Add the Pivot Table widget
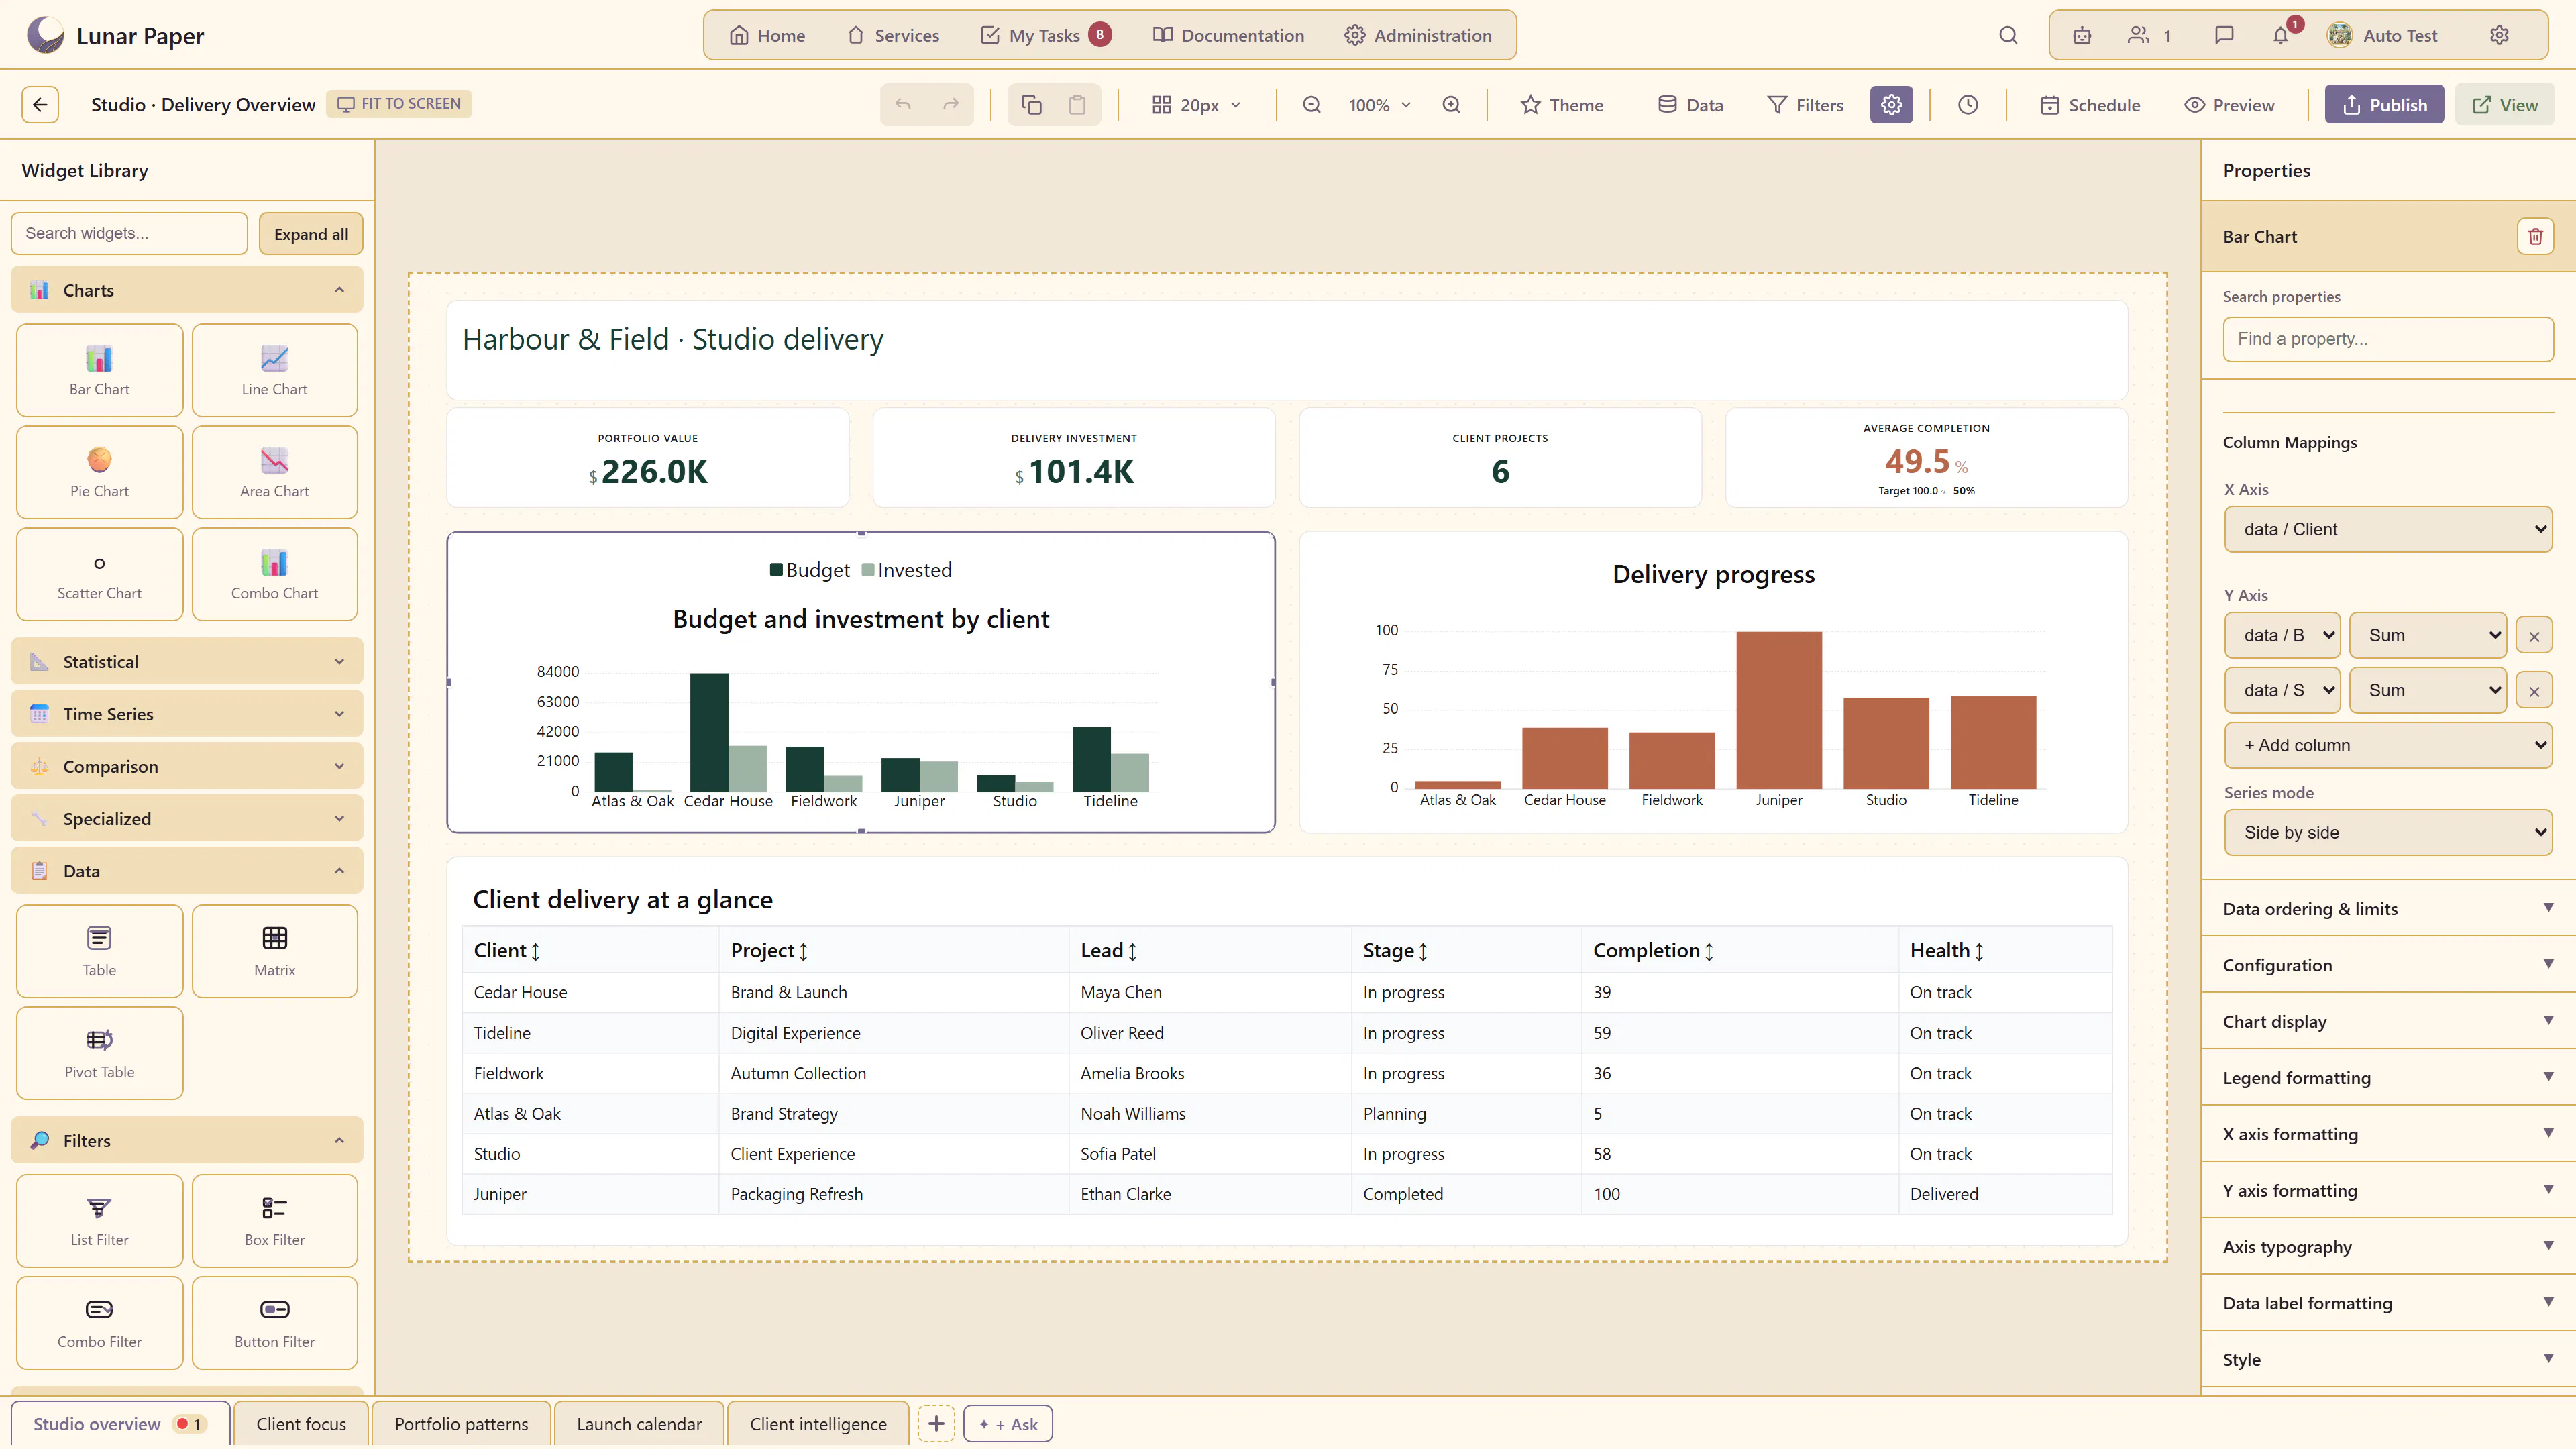 click(x=99, y=1053)
